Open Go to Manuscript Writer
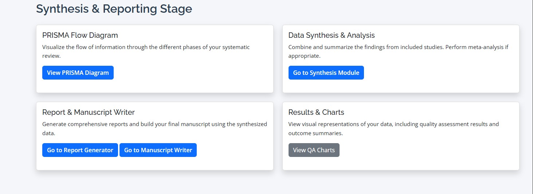This screenshot has height=194, width=533. click(x=158, y=150)
